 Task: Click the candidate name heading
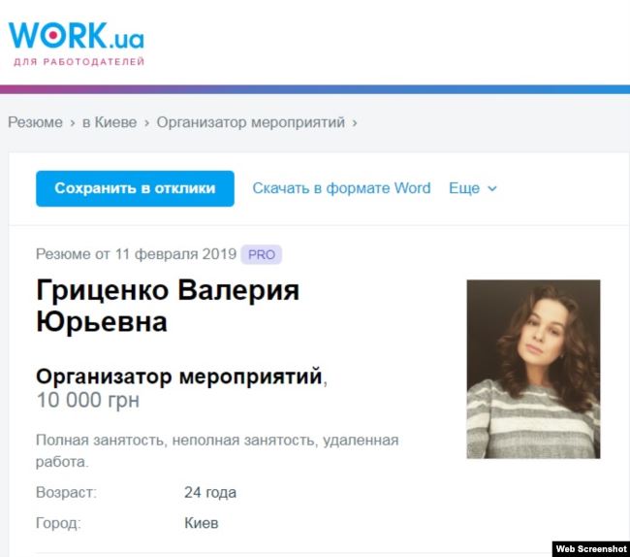pos(167,306)
